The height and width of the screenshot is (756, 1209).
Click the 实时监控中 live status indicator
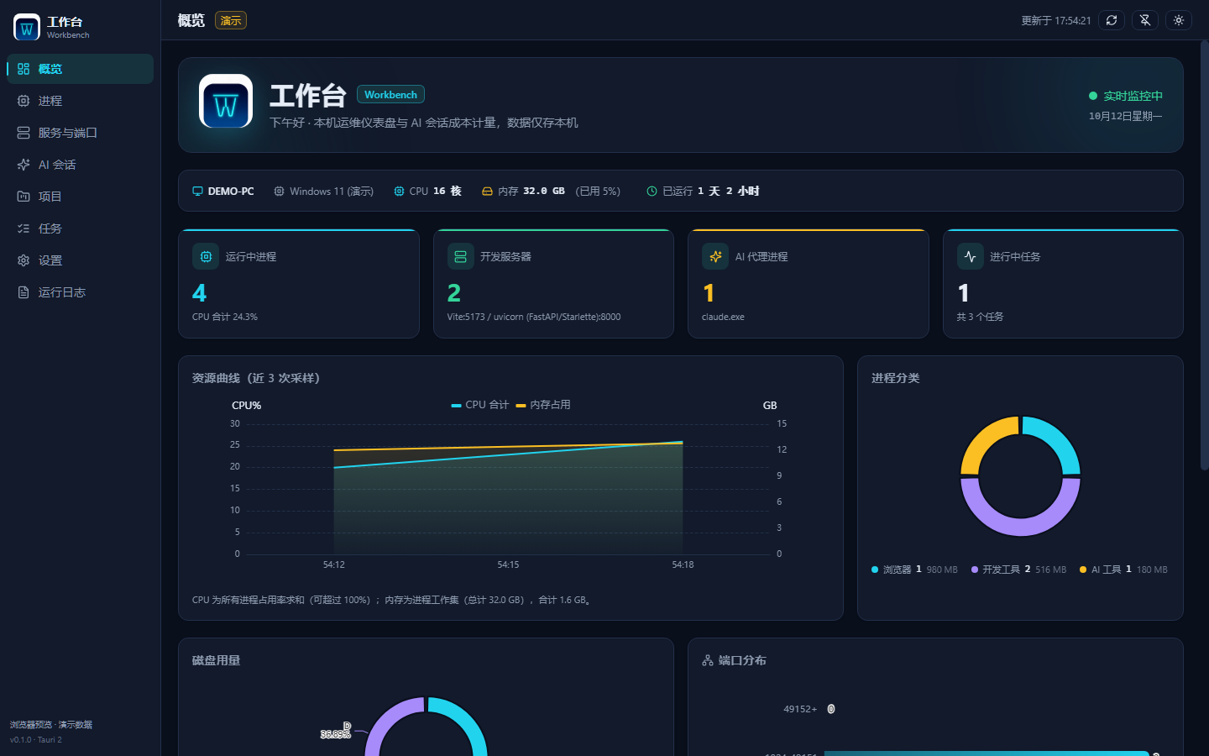1125,96
